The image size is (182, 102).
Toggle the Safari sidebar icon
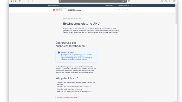[20, 1]
